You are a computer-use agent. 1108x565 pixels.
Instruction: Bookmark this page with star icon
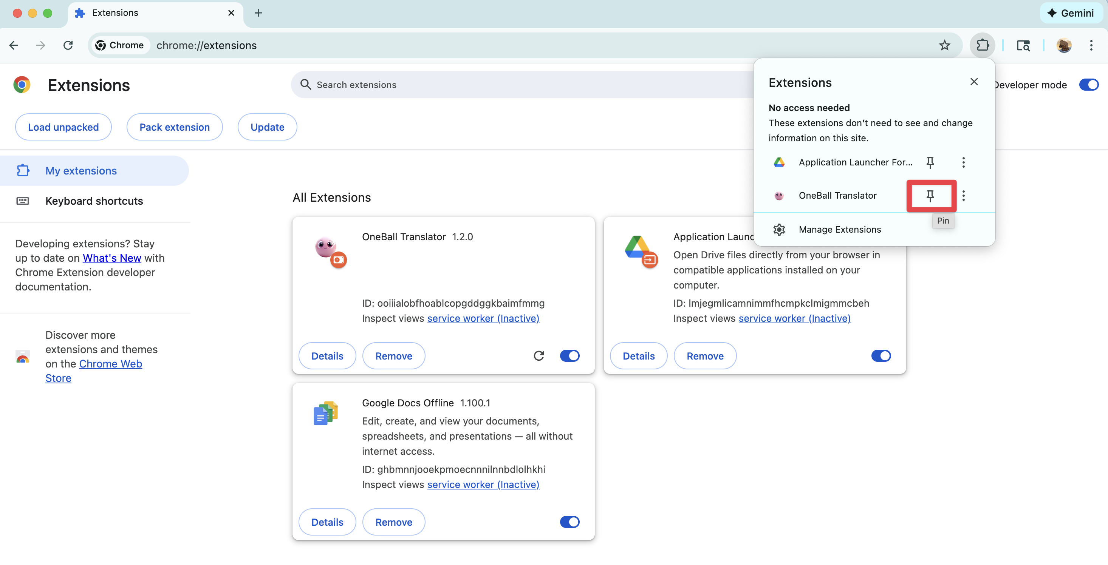pyautogui.click(x=944, y=45)
